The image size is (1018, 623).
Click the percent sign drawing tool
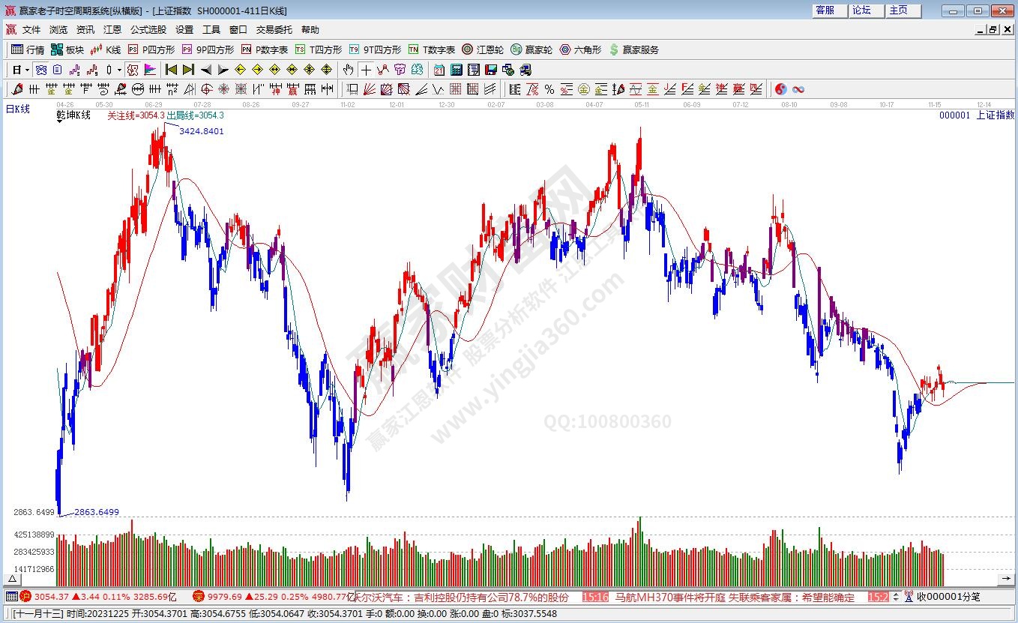(549, 89)
